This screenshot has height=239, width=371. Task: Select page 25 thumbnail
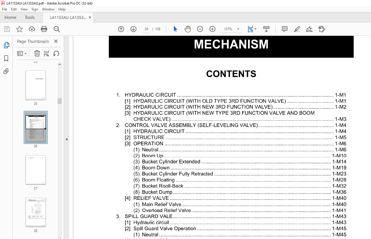point(36,85)
